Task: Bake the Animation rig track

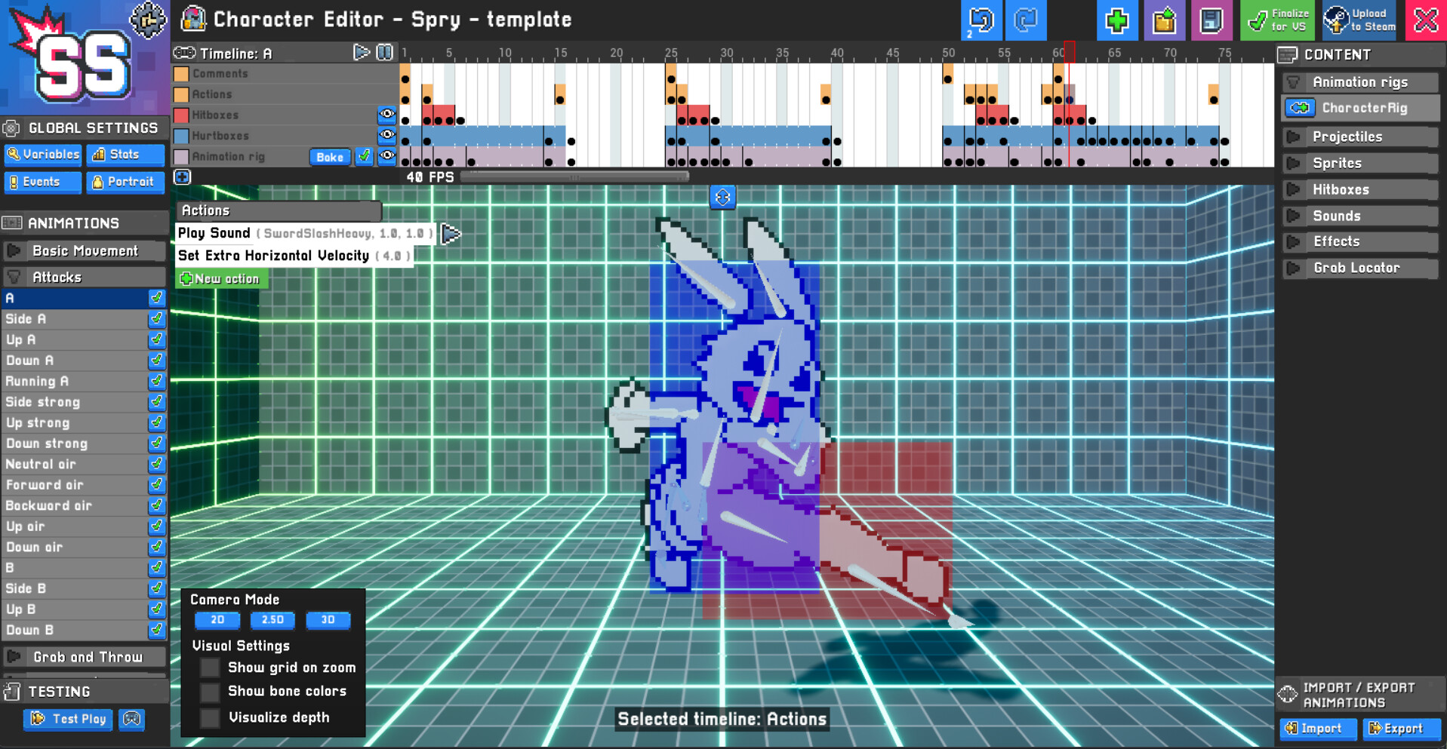Action: tap(330, 156)
